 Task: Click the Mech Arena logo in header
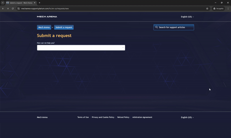[47, 17]
